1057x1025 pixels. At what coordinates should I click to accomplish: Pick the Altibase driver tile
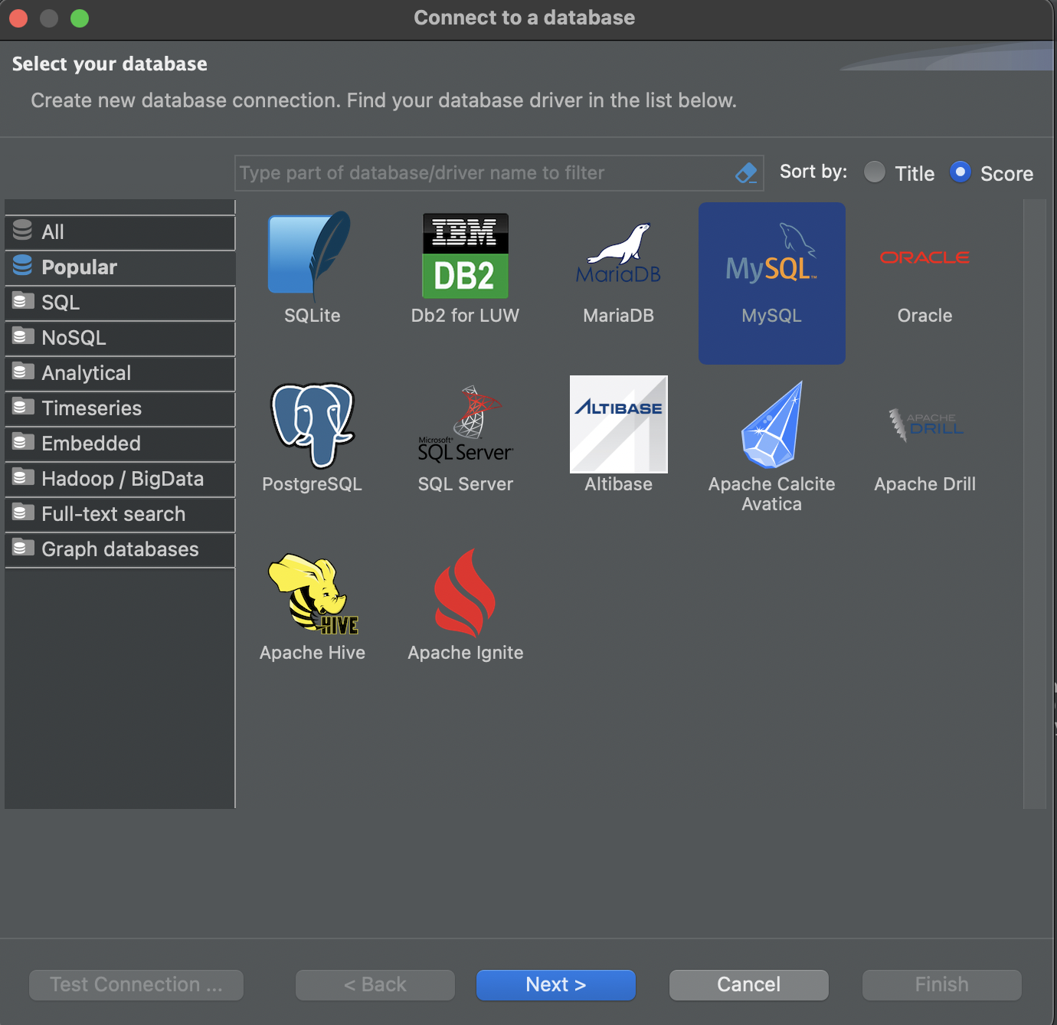click(x=619, y=424)
